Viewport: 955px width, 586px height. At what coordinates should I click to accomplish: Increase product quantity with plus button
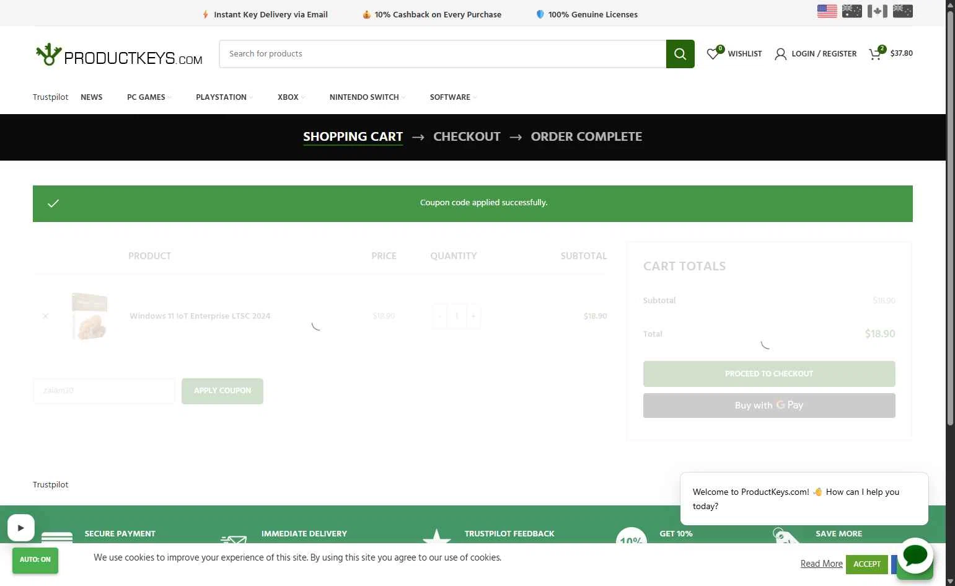(x=473, y=316)
